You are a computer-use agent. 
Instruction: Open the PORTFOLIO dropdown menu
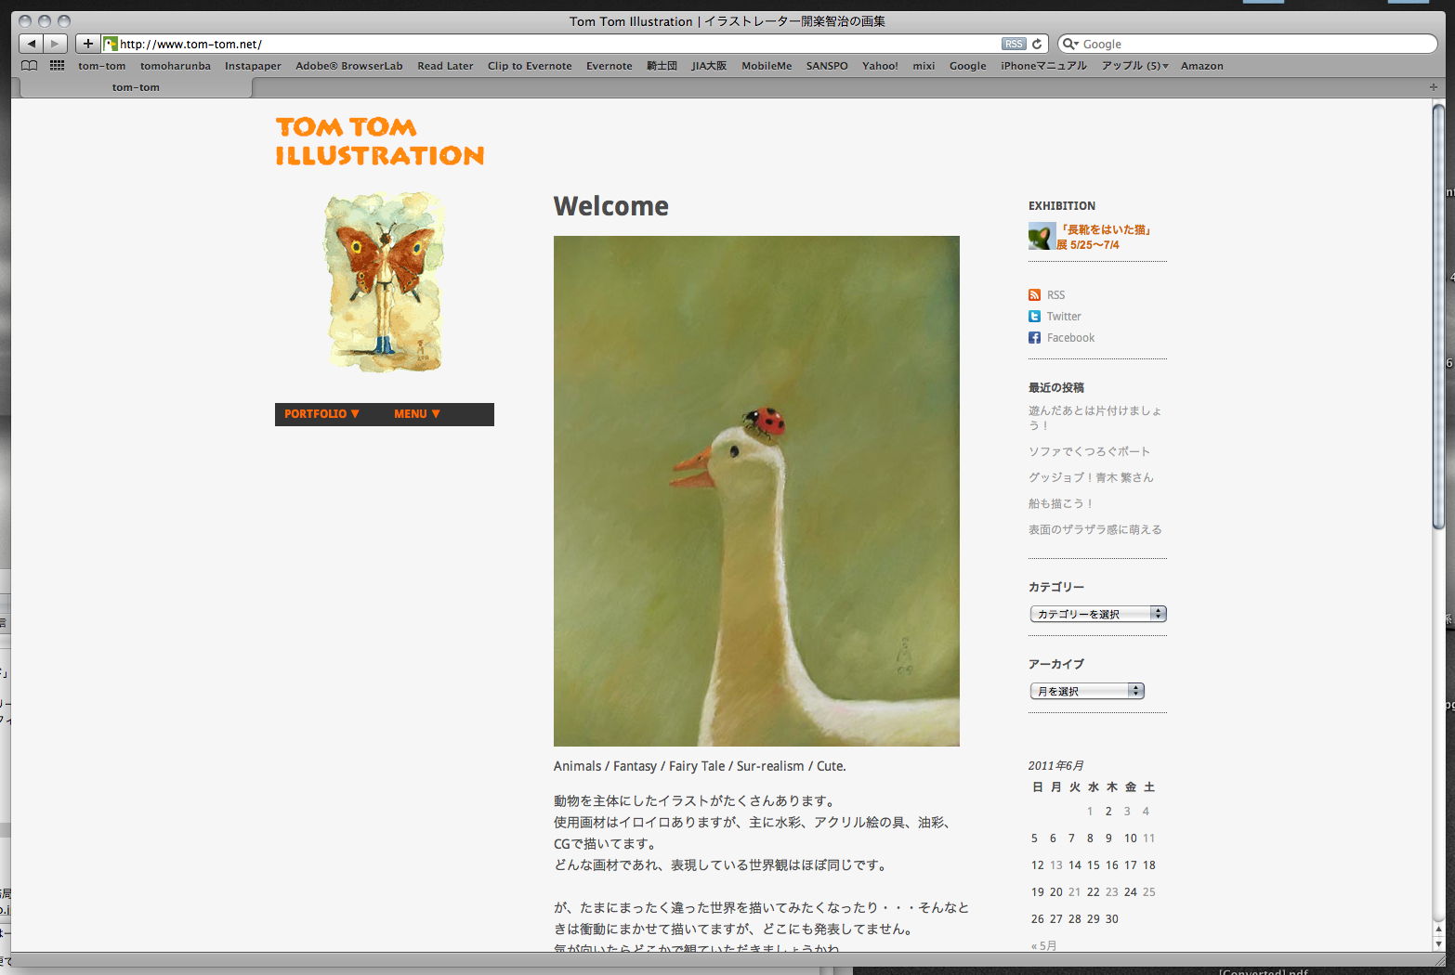point(321,414)
